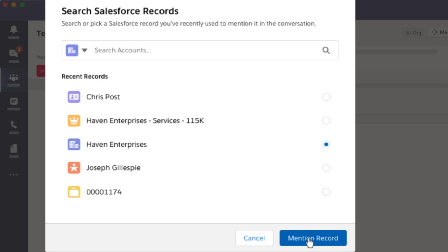The width and height of the screenshot is (448, 252).
Task: Click the Org button in header
Action: (x=413, y=32)
